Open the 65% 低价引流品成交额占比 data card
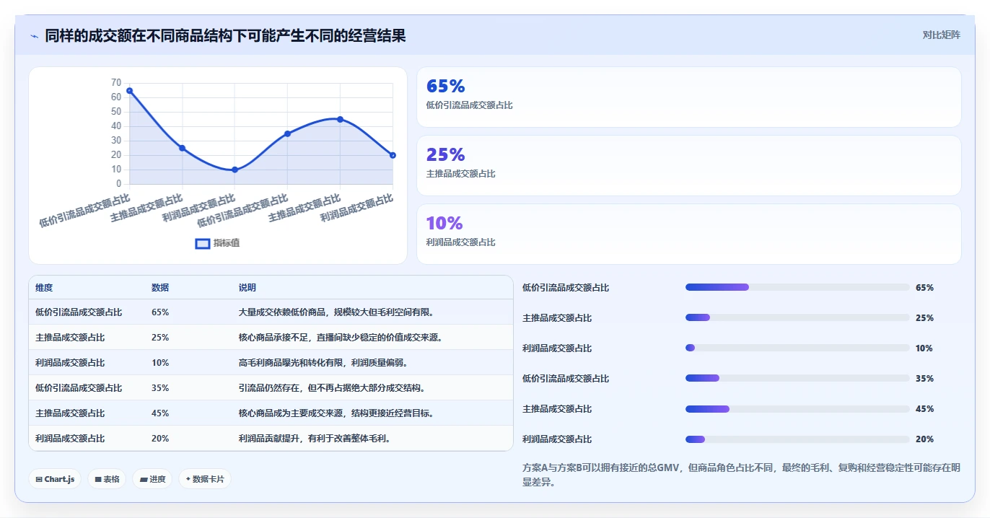This screenshot has height=518, width=990. coord(689,97)
